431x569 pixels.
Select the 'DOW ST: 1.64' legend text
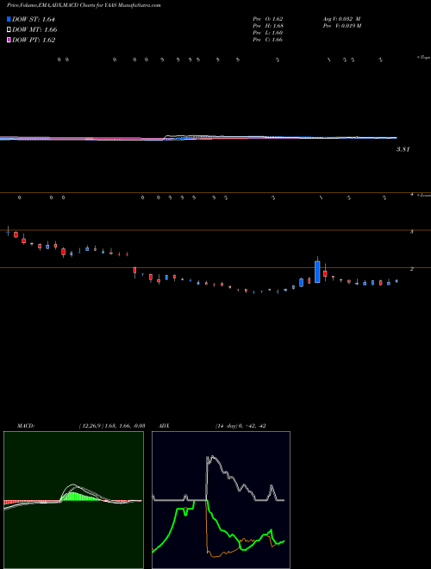tap(33, 19)
